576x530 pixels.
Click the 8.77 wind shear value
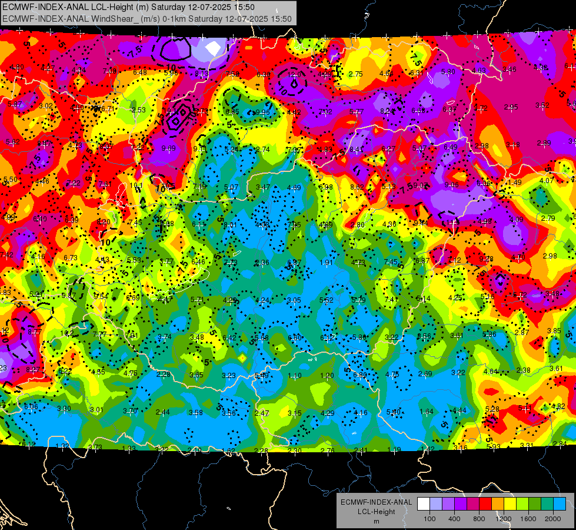[x=35, y=332]
